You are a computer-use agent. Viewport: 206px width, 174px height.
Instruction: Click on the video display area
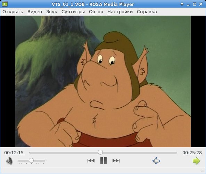(103, 81)
